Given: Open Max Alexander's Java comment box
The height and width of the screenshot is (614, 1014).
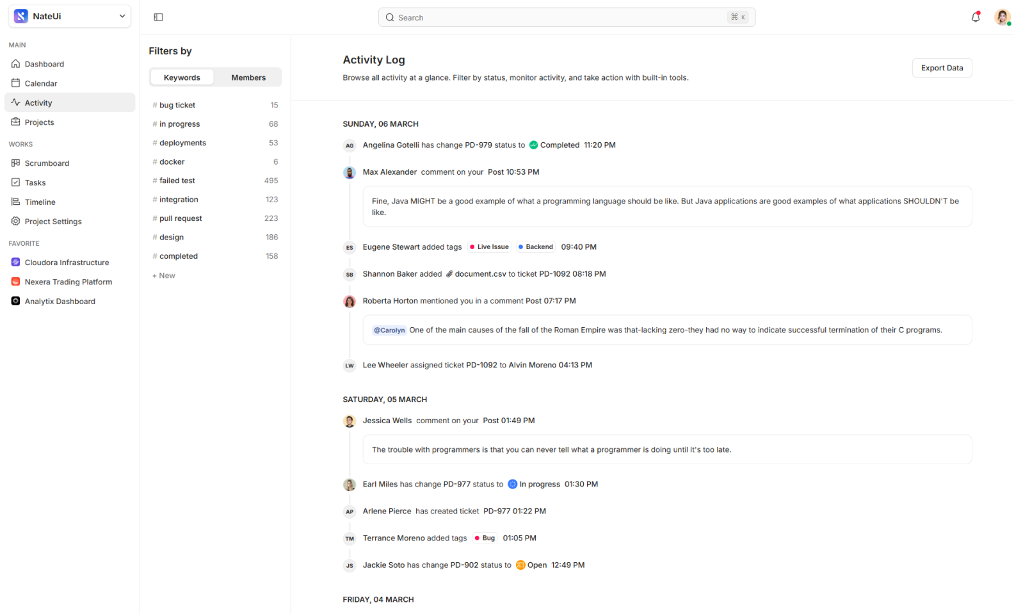Looking at the screenshot, I should pos(667,206).
